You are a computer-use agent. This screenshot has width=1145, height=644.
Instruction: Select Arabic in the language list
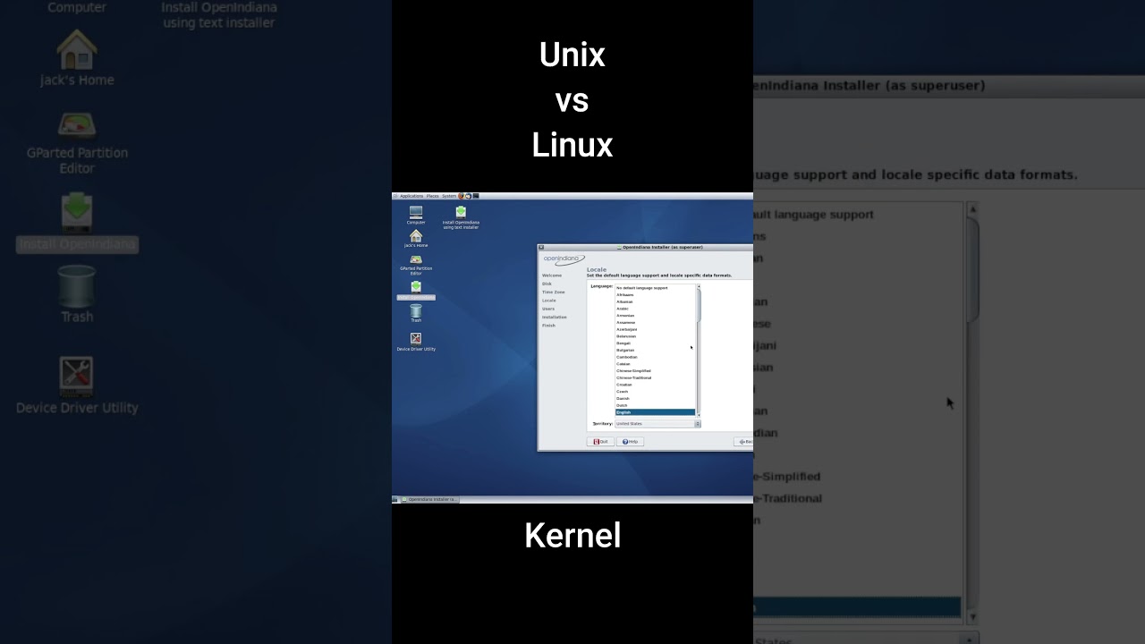[x=655, y=309]
